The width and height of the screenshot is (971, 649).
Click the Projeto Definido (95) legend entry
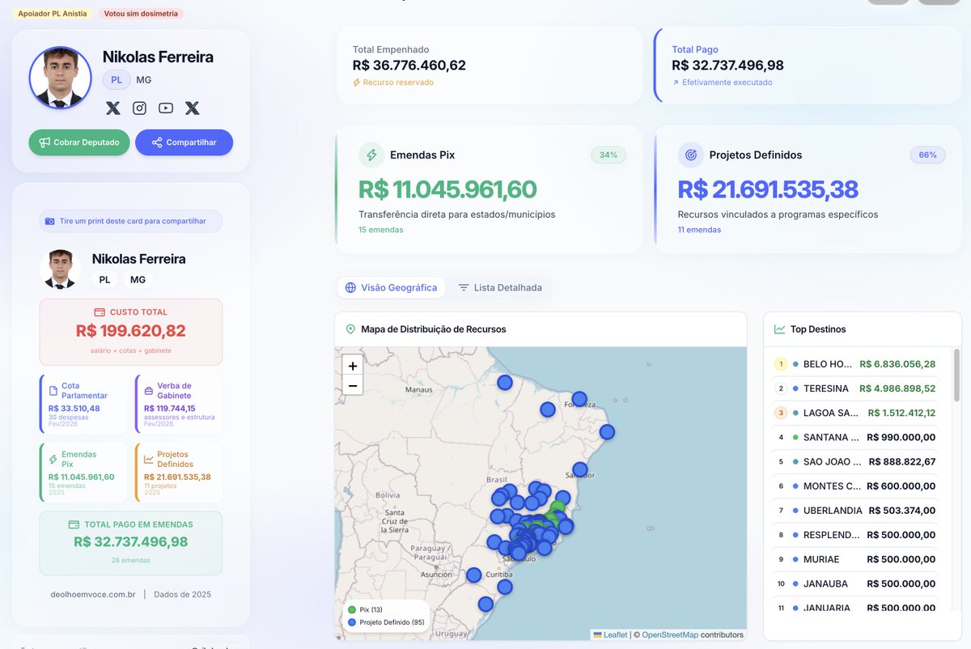385,622
